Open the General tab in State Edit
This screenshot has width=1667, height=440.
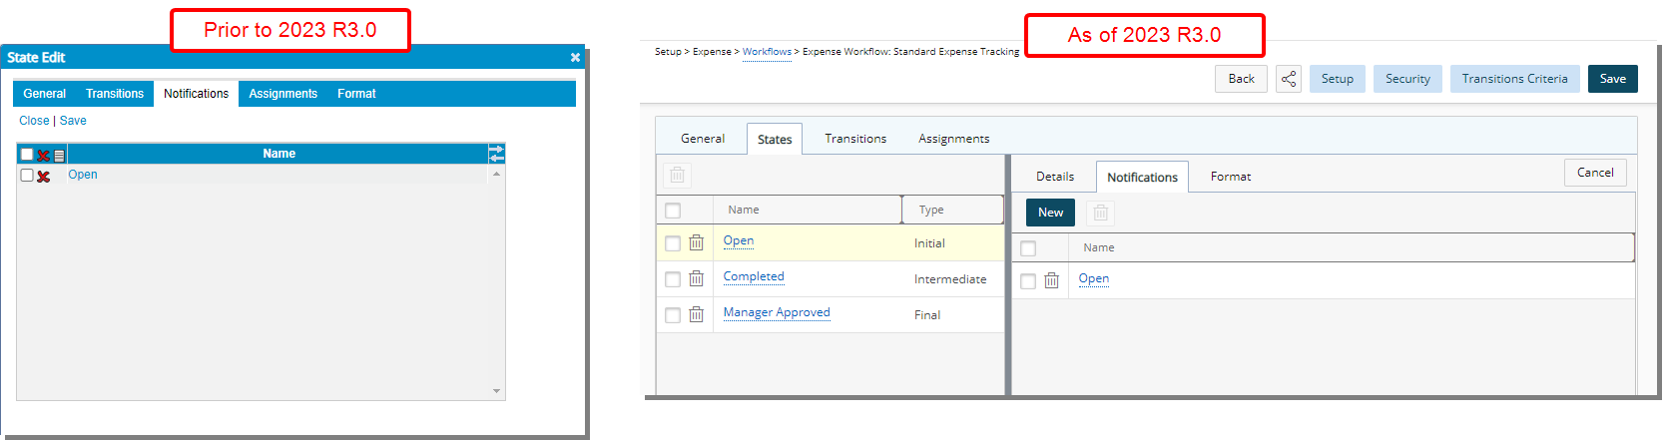click(x=45, y=94)
